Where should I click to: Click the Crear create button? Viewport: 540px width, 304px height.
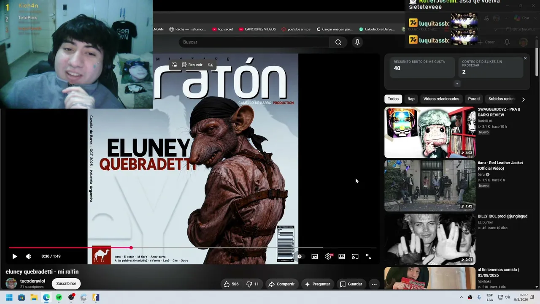coord(486,42)
